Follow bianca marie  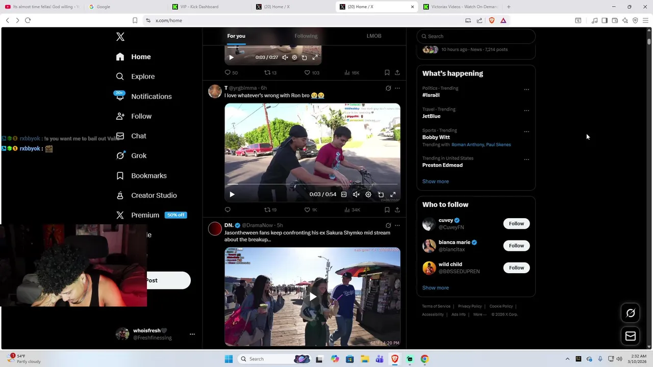[x=516, y=246]
